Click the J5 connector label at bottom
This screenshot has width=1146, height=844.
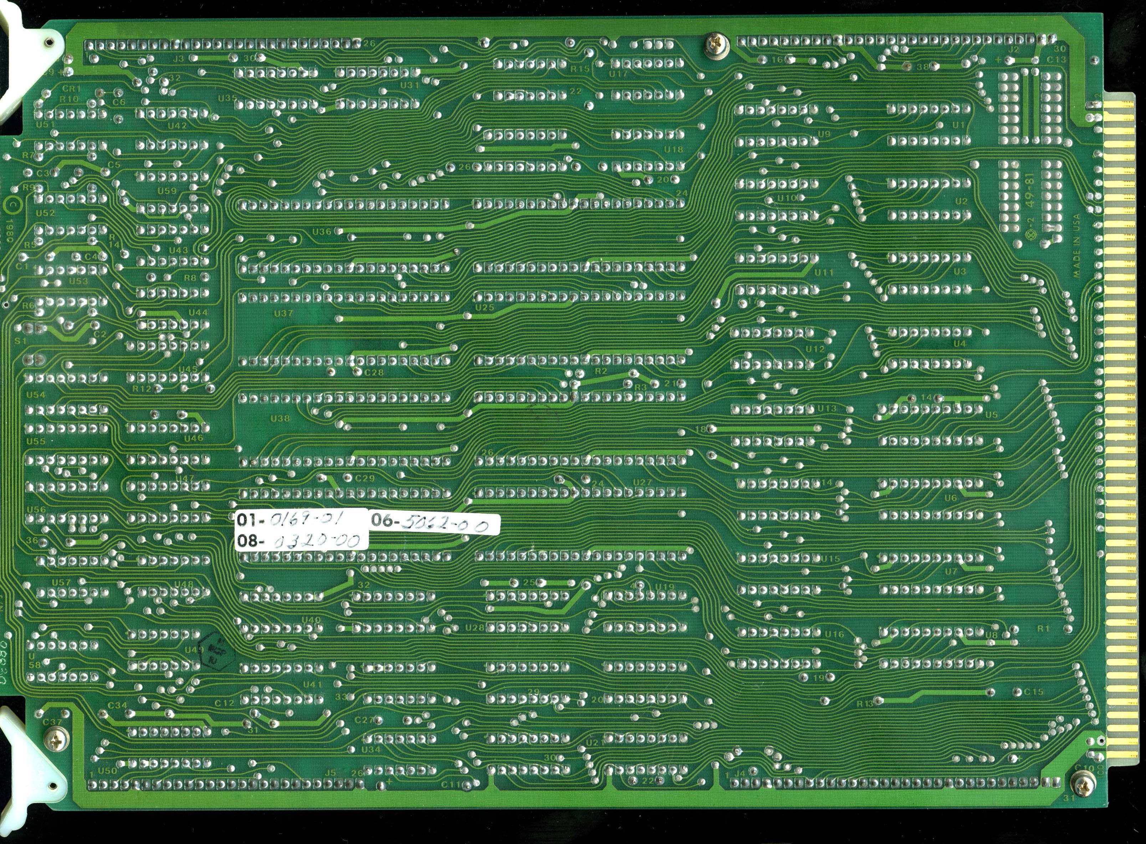point(331,772)
